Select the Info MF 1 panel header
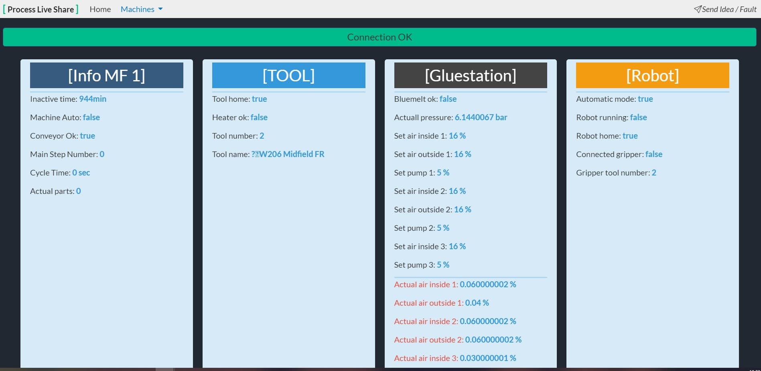Viewport: 761px width, 371px height. (x=106, y=75)
